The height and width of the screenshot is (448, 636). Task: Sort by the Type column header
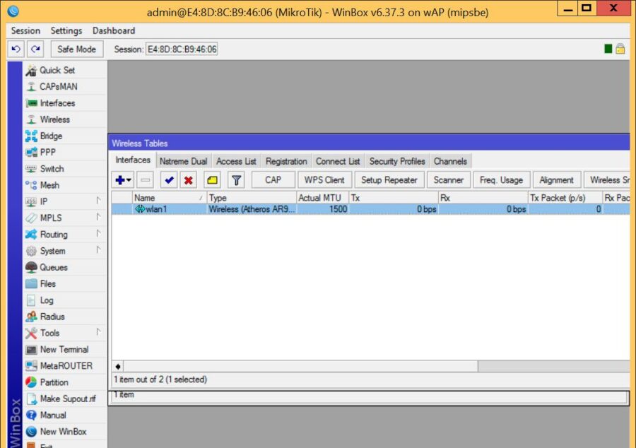[x=252, y=198]
